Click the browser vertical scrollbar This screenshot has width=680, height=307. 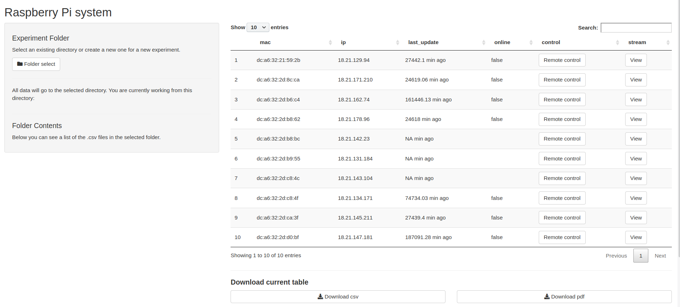679,128
